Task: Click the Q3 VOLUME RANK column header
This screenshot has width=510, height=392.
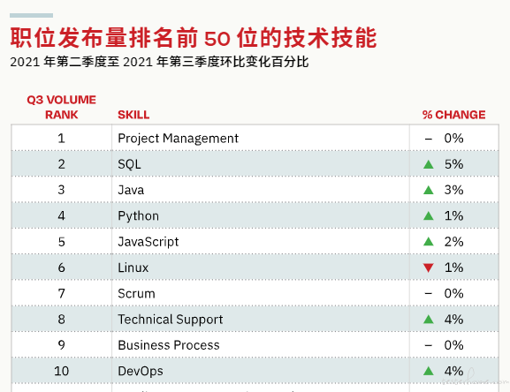Action: point(62,107)
